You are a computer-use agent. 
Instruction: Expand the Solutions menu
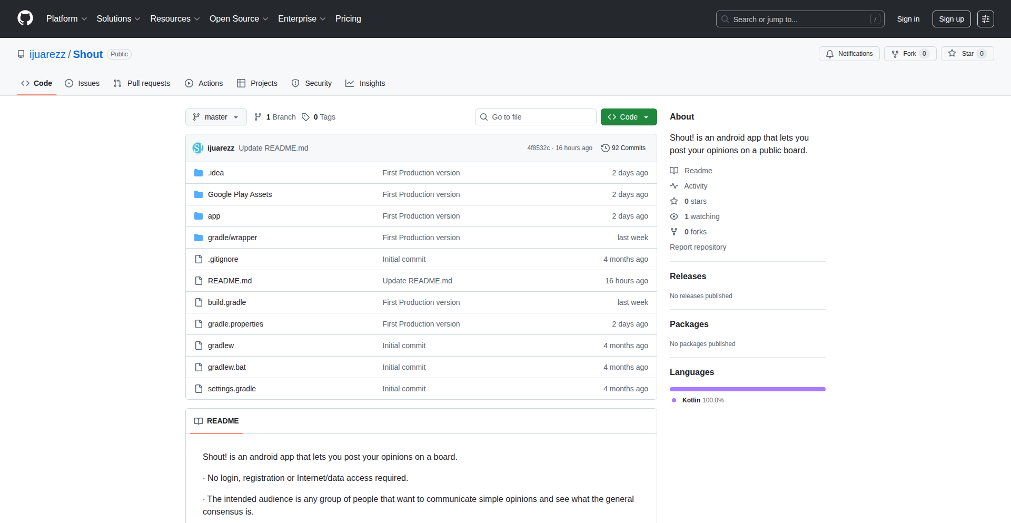click(x=118, y=18)
